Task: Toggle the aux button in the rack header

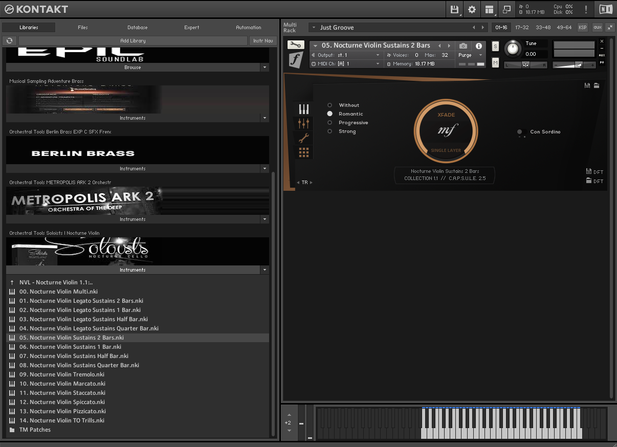Action: pos(597,28)
